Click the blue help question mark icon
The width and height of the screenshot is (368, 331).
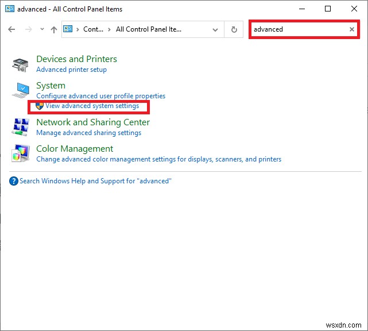coord(14,181)
